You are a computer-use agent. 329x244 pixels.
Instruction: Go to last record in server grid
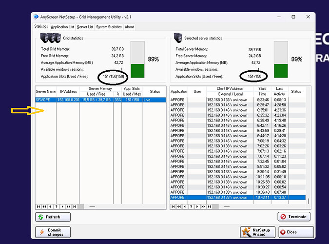pos(74,206)
